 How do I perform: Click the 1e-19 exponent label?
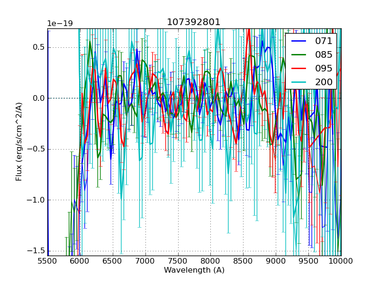(x=60, y=24)
